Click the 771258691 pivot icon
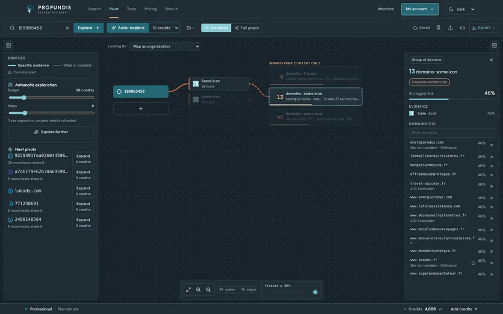The height and width of the screenshot is (314, 503). 10,204
